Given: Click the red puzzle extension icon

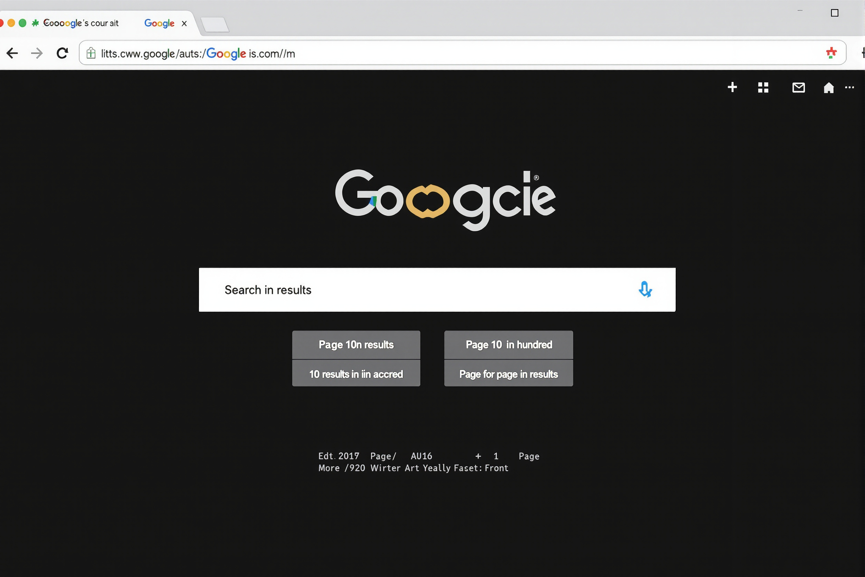Looking at the screenshot, I should coord(831,53).
